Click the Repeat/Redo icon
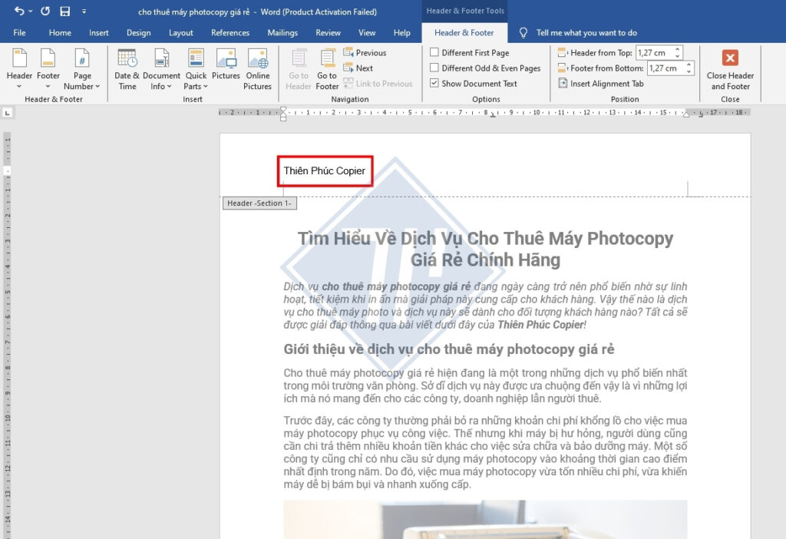Screen dimensions: 786x539 pyautogui.click(x=45, y=11)
